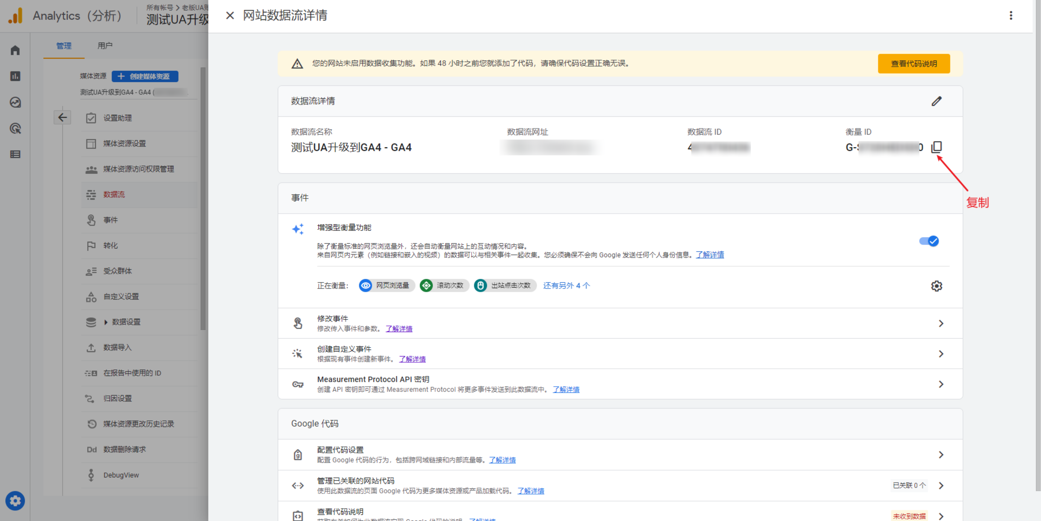Image resolution: width=1041 pixels, height=521 pixels.
Task: Click 了解详情 link for 管理已关联的网站代码
Action: (x=531, y=491)
